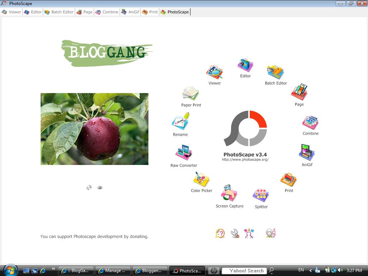
Task: Click the refresh photo arrows icon
Action: (89, 187)
